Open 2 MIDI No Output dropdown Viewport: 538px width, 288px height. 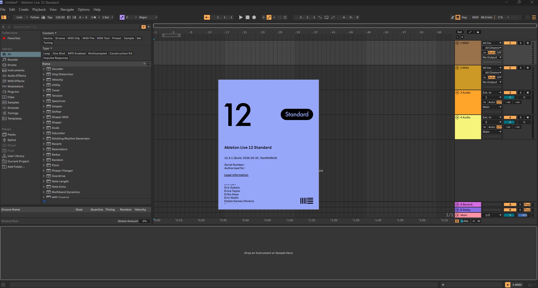[x=492, y=82]
